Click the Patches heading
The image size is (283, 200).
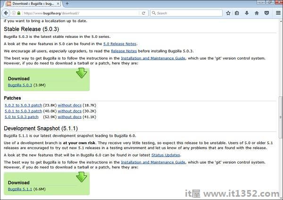12,98
